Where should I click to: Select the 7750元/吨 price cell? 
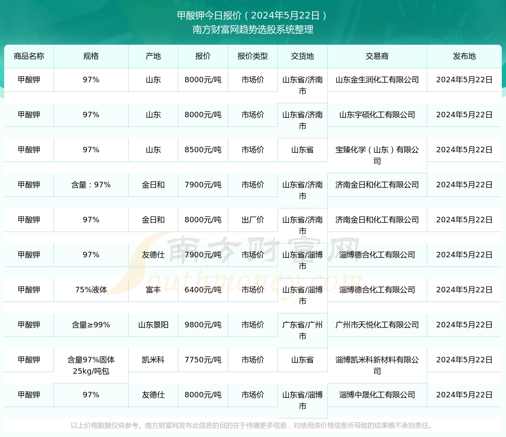pos(203,360)
